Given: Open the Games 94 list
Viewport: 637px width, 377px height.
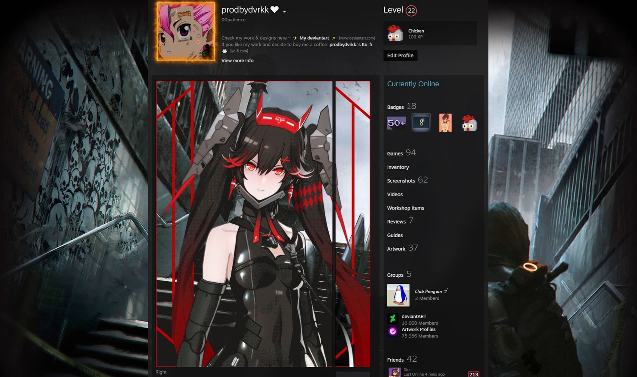Looking at the screenshot, I should (x=401, y=153).
